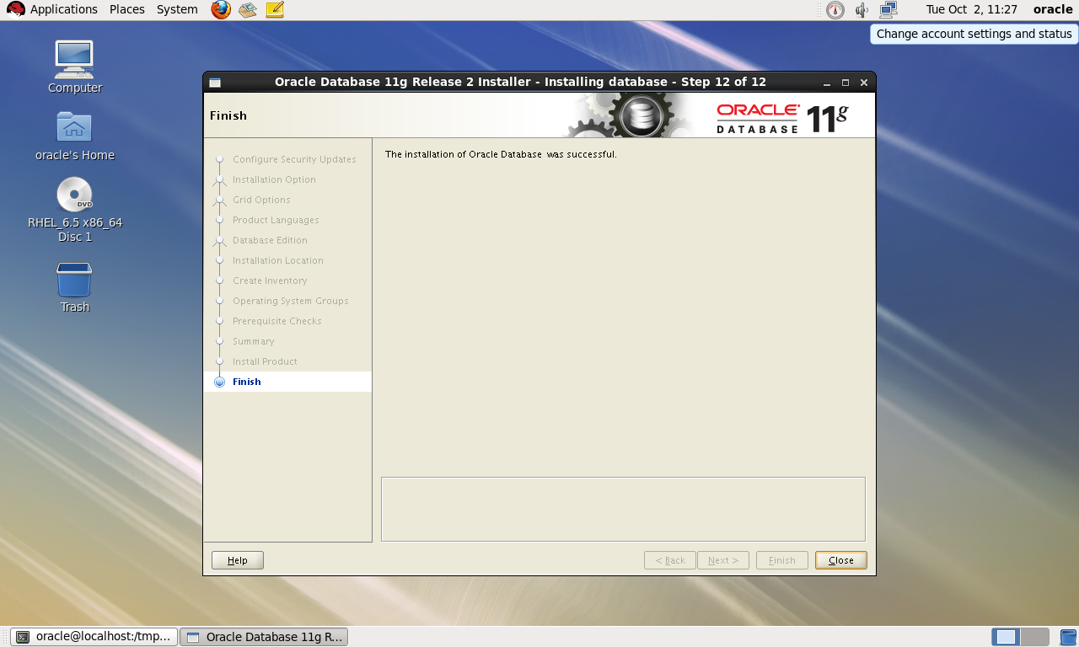
Task: Open the note-taking panel launcher
Action: tap(274, 9)
